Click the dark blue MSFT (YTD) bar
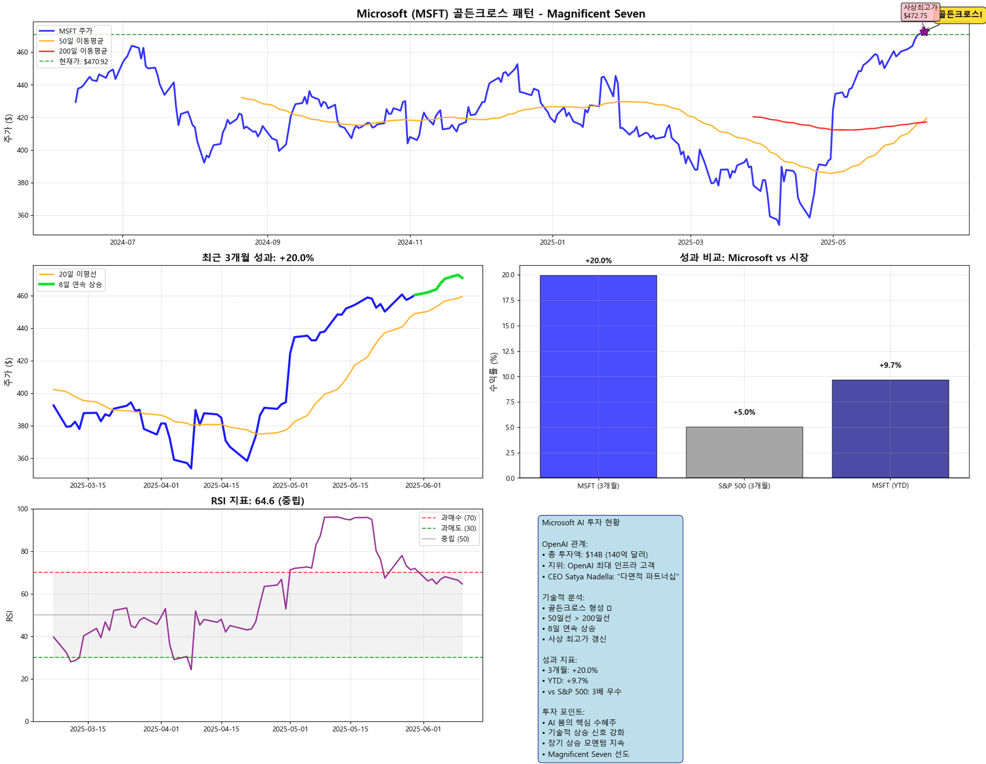The width and height of the screenshot is (986, 764). click(889, 428)
